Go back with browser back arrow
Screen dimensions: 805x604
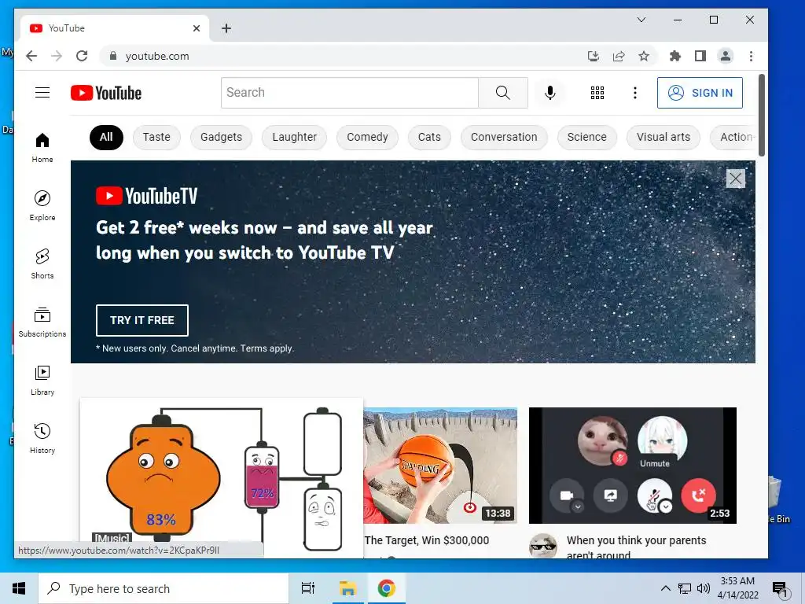click(31, 56)
